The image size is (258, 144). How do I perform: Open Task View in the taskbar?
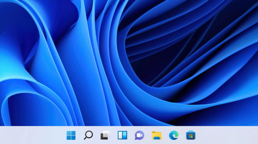coord(105,135)
